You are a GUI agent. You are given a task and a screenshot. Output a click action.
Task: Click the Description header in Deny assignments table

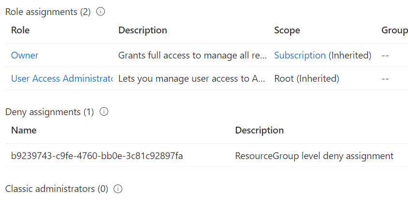pyautogui.click(x=259, y=130)
